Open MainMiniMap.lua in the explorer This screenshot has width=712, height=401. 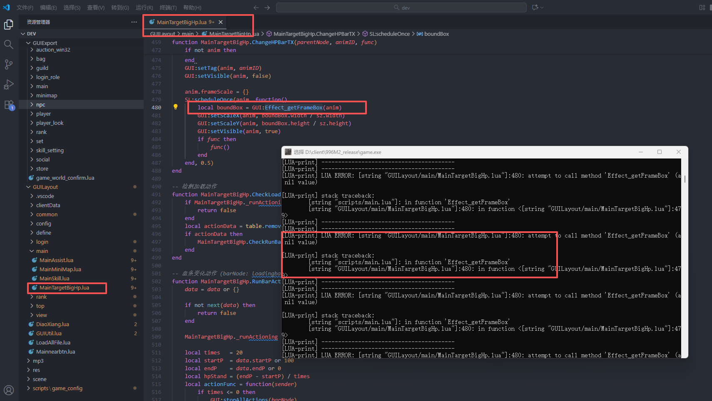(x=60, y=269)
